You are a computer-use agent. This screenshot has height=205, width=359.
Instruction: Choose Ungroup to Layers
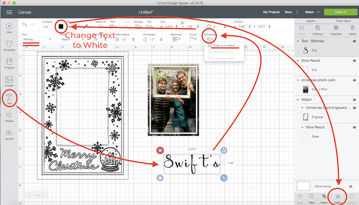coord(223,58)
